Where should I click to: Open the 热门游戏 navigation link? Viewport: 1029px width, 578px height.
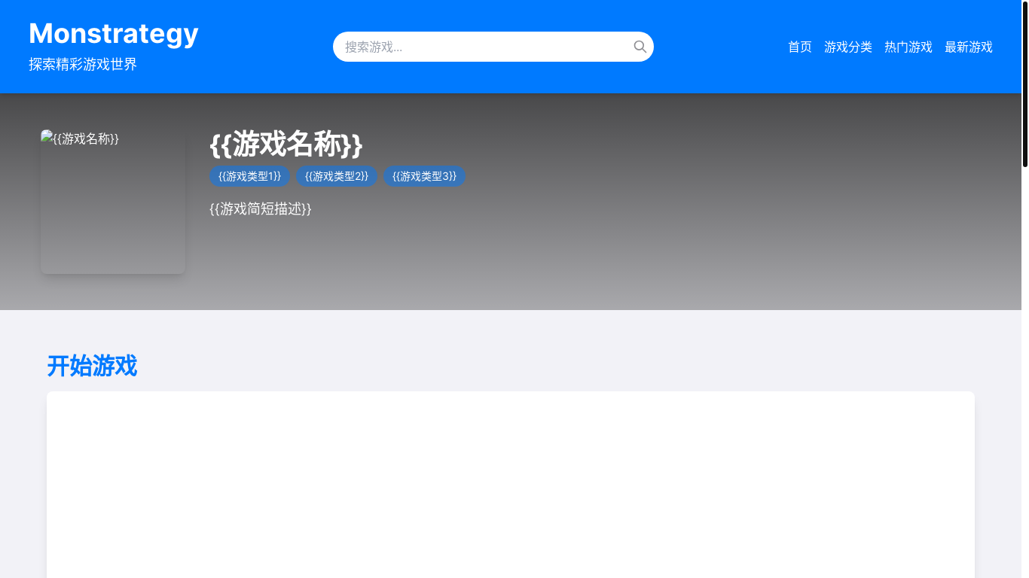click(908, 47)
